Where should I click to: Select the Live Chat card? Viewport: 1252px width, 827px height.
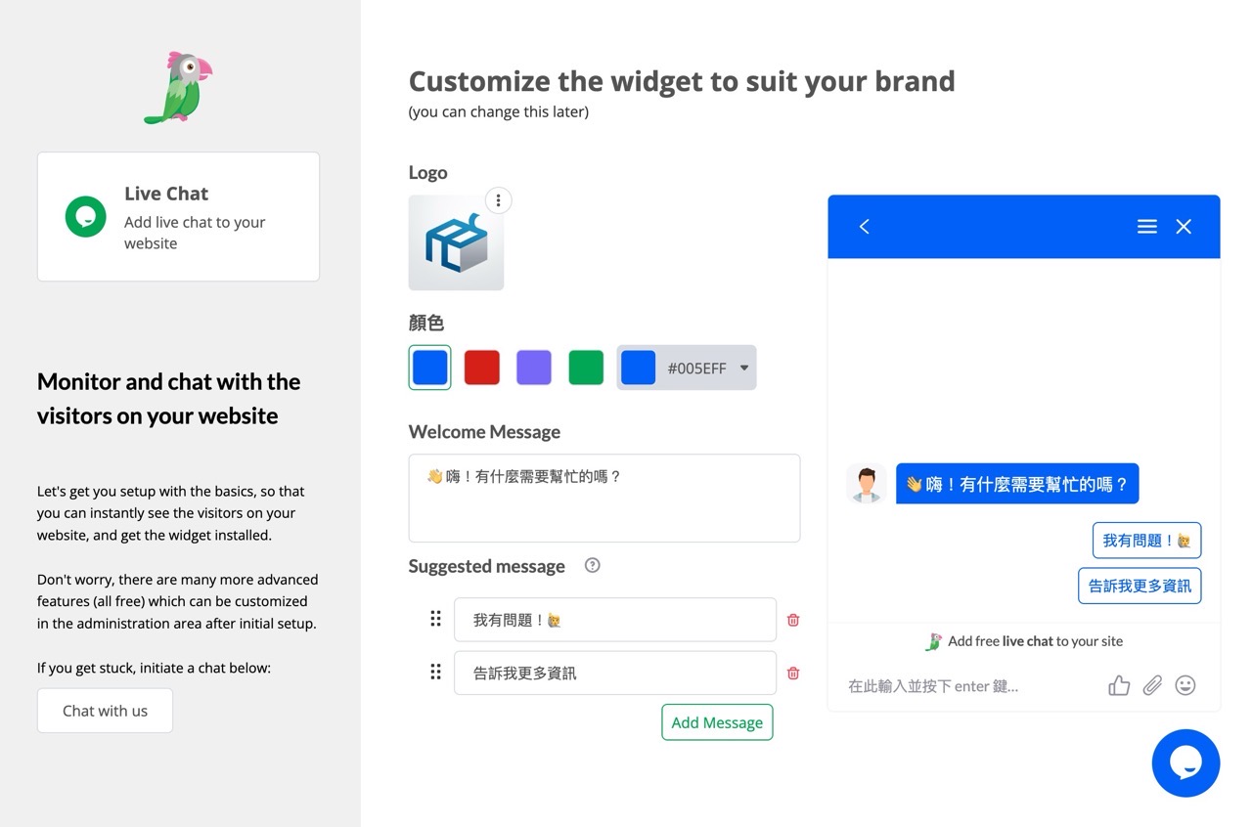[x=178, y=217]
